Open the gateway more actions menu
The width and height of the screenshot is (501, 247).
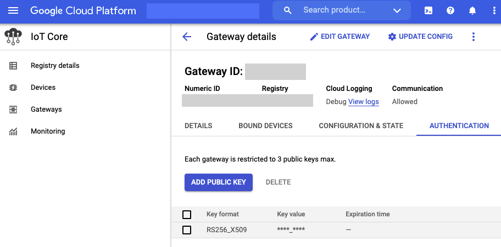pos(474,37)
